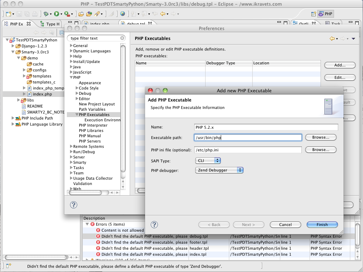Click the Debug bug icon in toolbar

tap(46, 14)
